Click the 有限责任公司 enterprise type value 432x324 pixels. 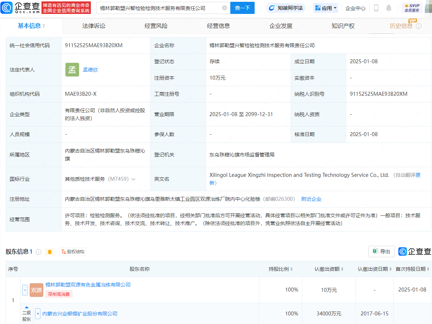point(105,114)
